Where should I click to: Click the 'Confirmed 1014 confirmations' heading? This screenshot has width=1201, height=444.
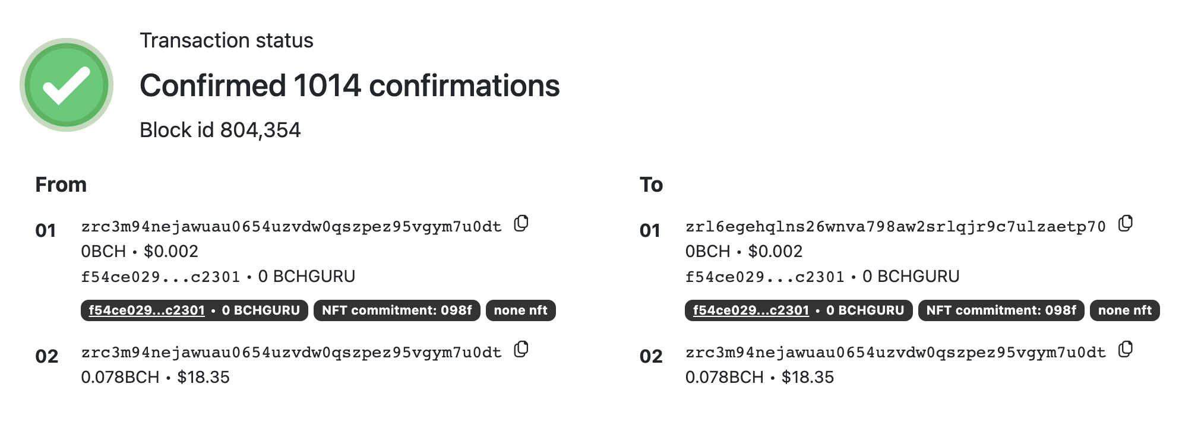point(349,85)
